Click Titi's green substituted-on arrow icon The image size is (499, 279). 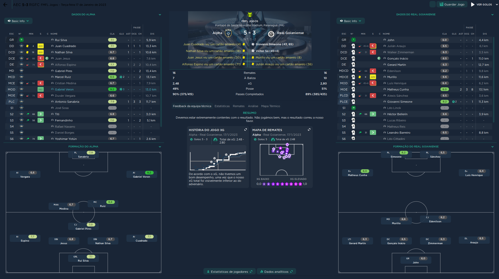point(41,114)
